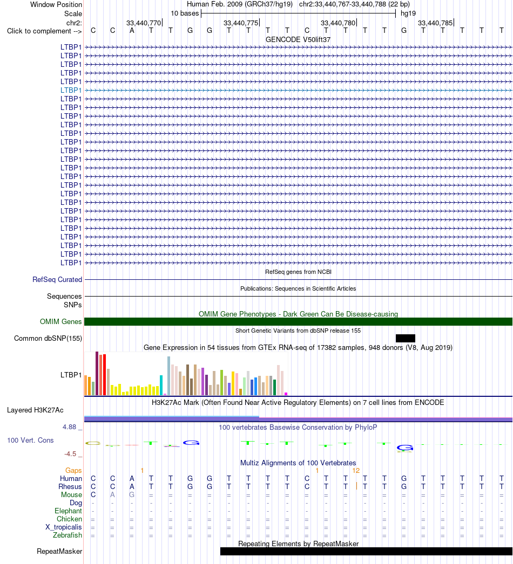513x564 pixels.
Task: Select the 'Mouse' alignment row label
Action: click(x=71, y=494)
